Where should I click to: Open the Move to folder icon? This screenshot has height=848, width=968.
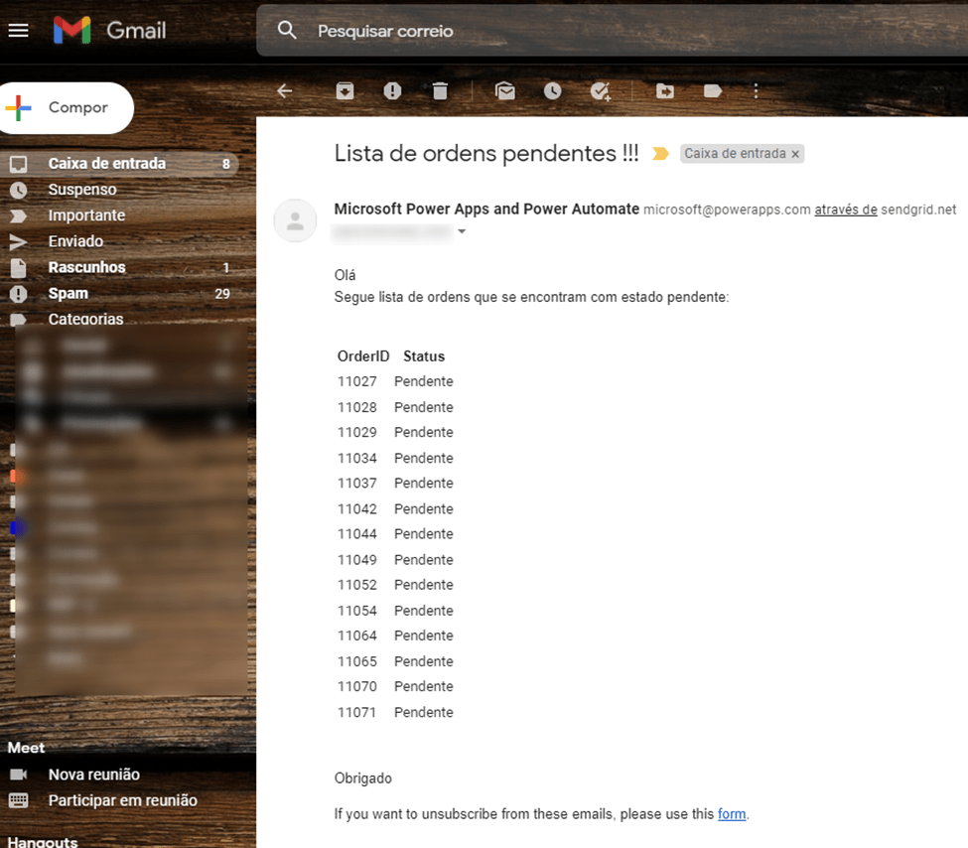point(665,91)
